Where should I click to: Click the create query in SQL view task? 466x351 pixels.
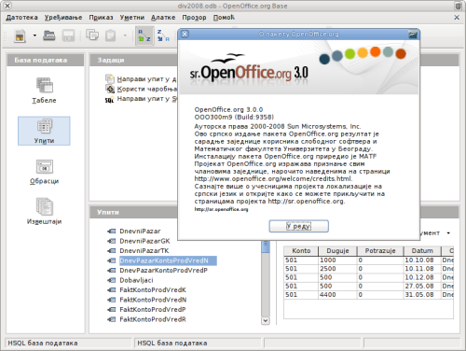(146, 99)
